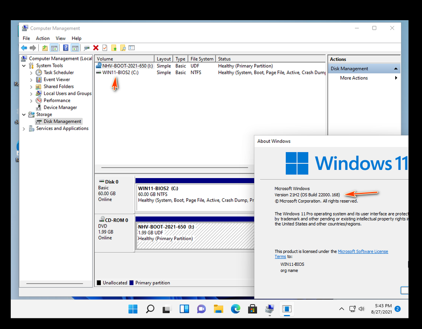Click the folder with green arrow icon

114,48
